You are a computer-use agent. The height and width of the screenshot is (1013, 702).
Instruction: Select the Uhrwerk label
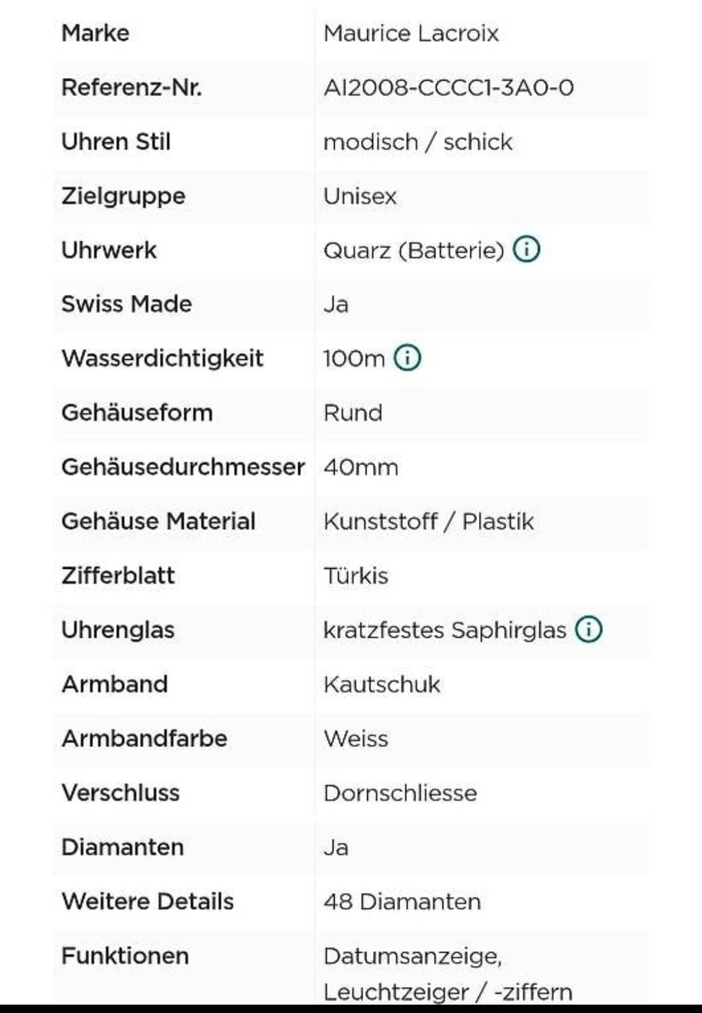109,250
